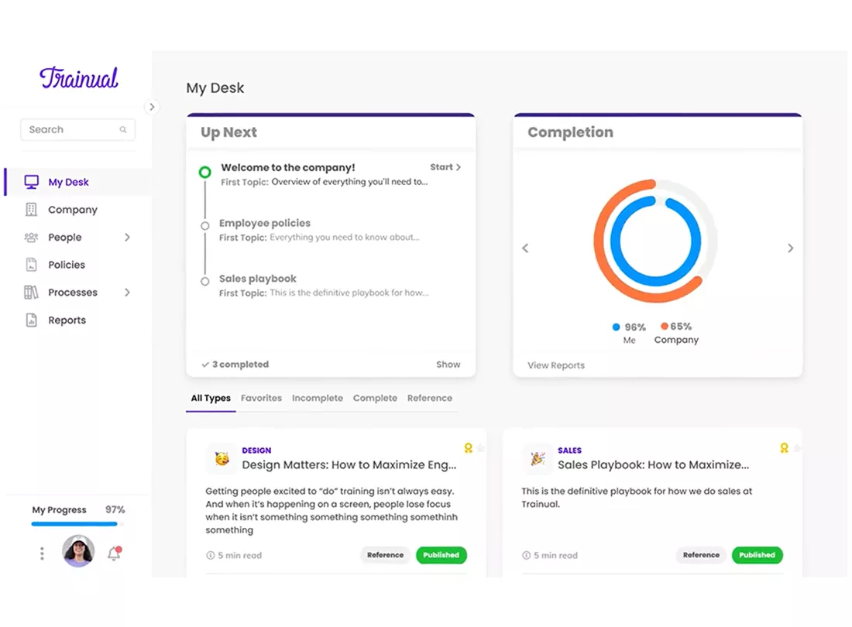Screen dimensions: 852x627
Task: Expand the Processes sidebar section
Action: (x=127, y=293)
